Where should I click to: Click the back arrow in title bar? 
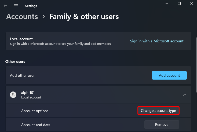pyautogui.click(x=5, y=6)
